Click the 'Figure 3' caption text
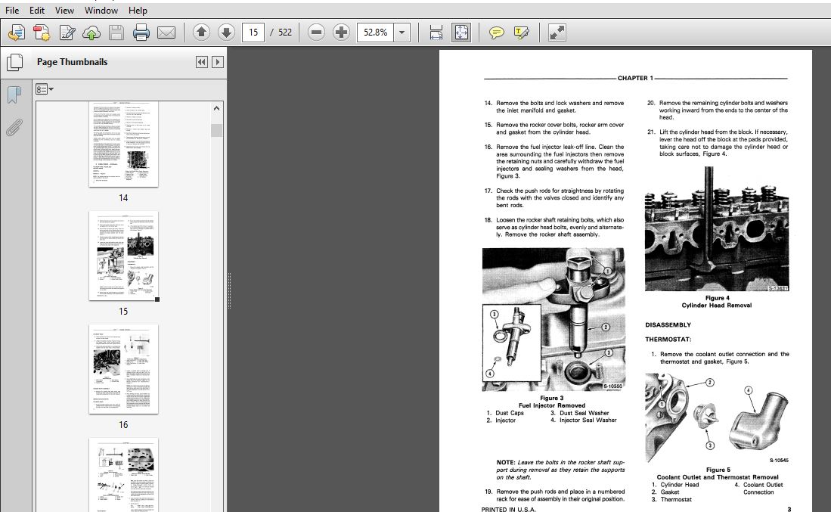The image size is (831, 512). (x=552, y=398)
